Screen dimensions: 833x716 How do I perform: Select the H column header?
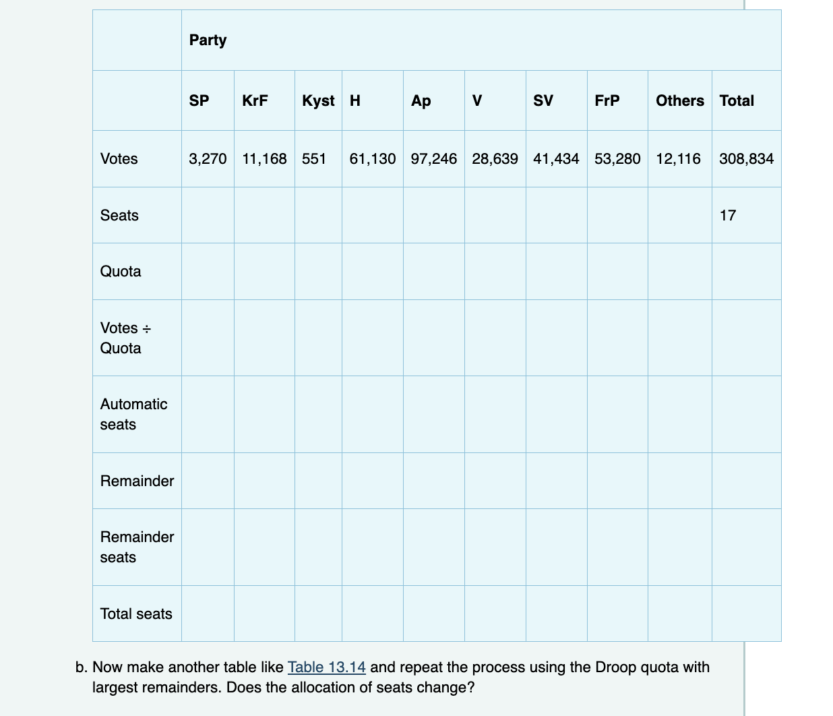click(354, 100)
